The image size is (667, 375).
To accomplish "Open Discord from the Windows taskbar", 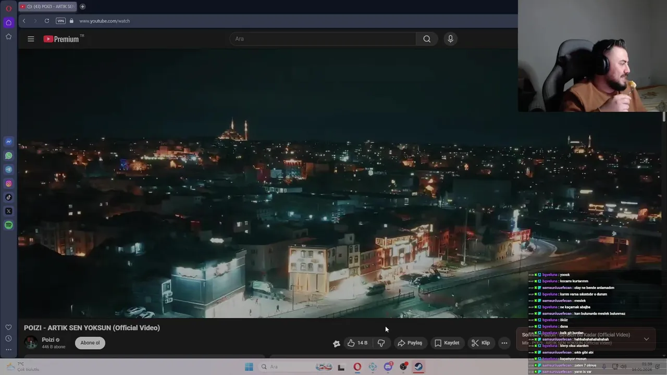I will tap(388, 367).
